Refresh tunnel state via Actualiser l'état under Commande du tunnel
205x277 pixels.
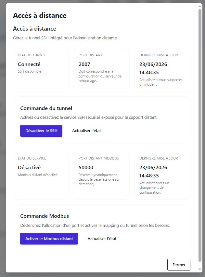86,131
